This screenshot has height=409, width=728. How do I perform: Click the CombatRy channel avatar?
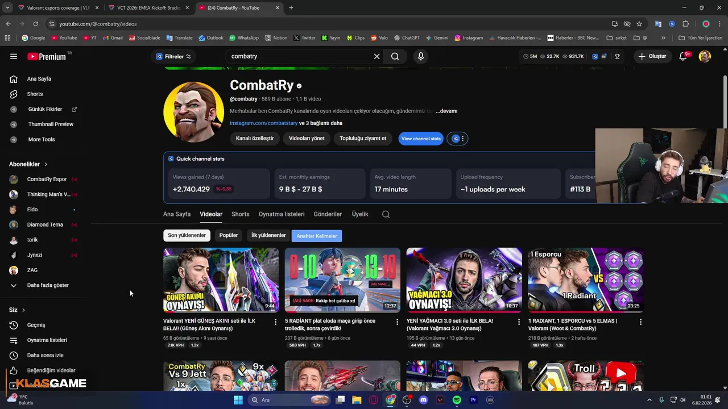pyautogui.click(x=193, y=112)
